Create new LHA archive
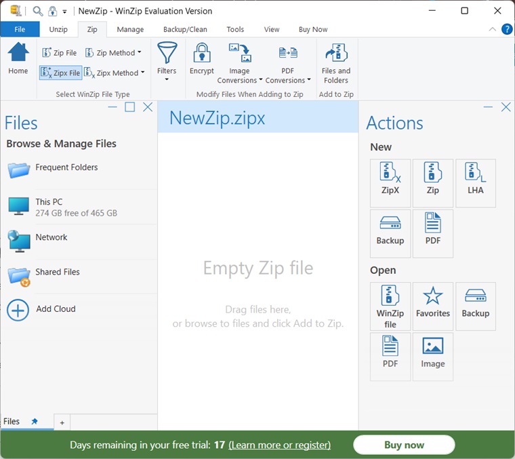 click(x=476, y=183)
